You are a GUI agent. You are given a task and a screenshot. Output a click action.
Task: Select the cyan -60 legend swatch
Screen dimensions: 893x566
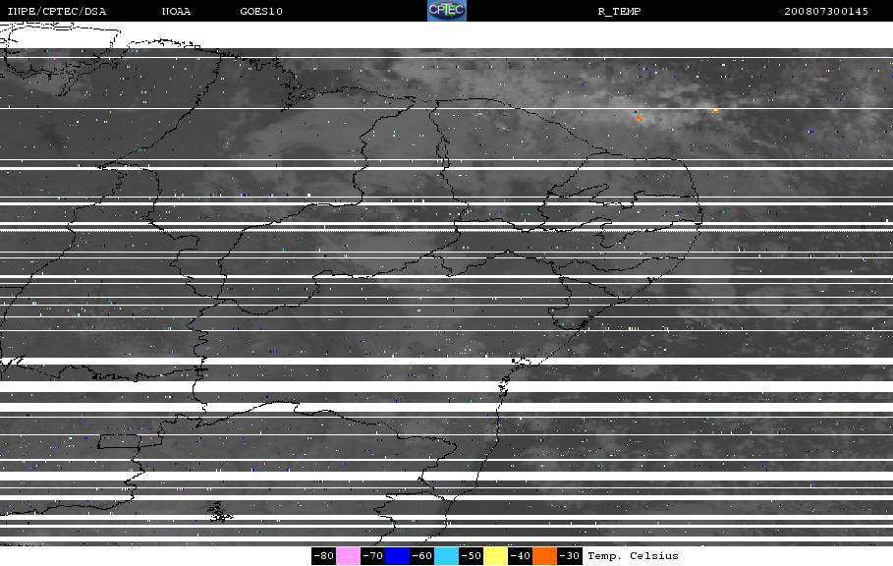coord(446,556)
